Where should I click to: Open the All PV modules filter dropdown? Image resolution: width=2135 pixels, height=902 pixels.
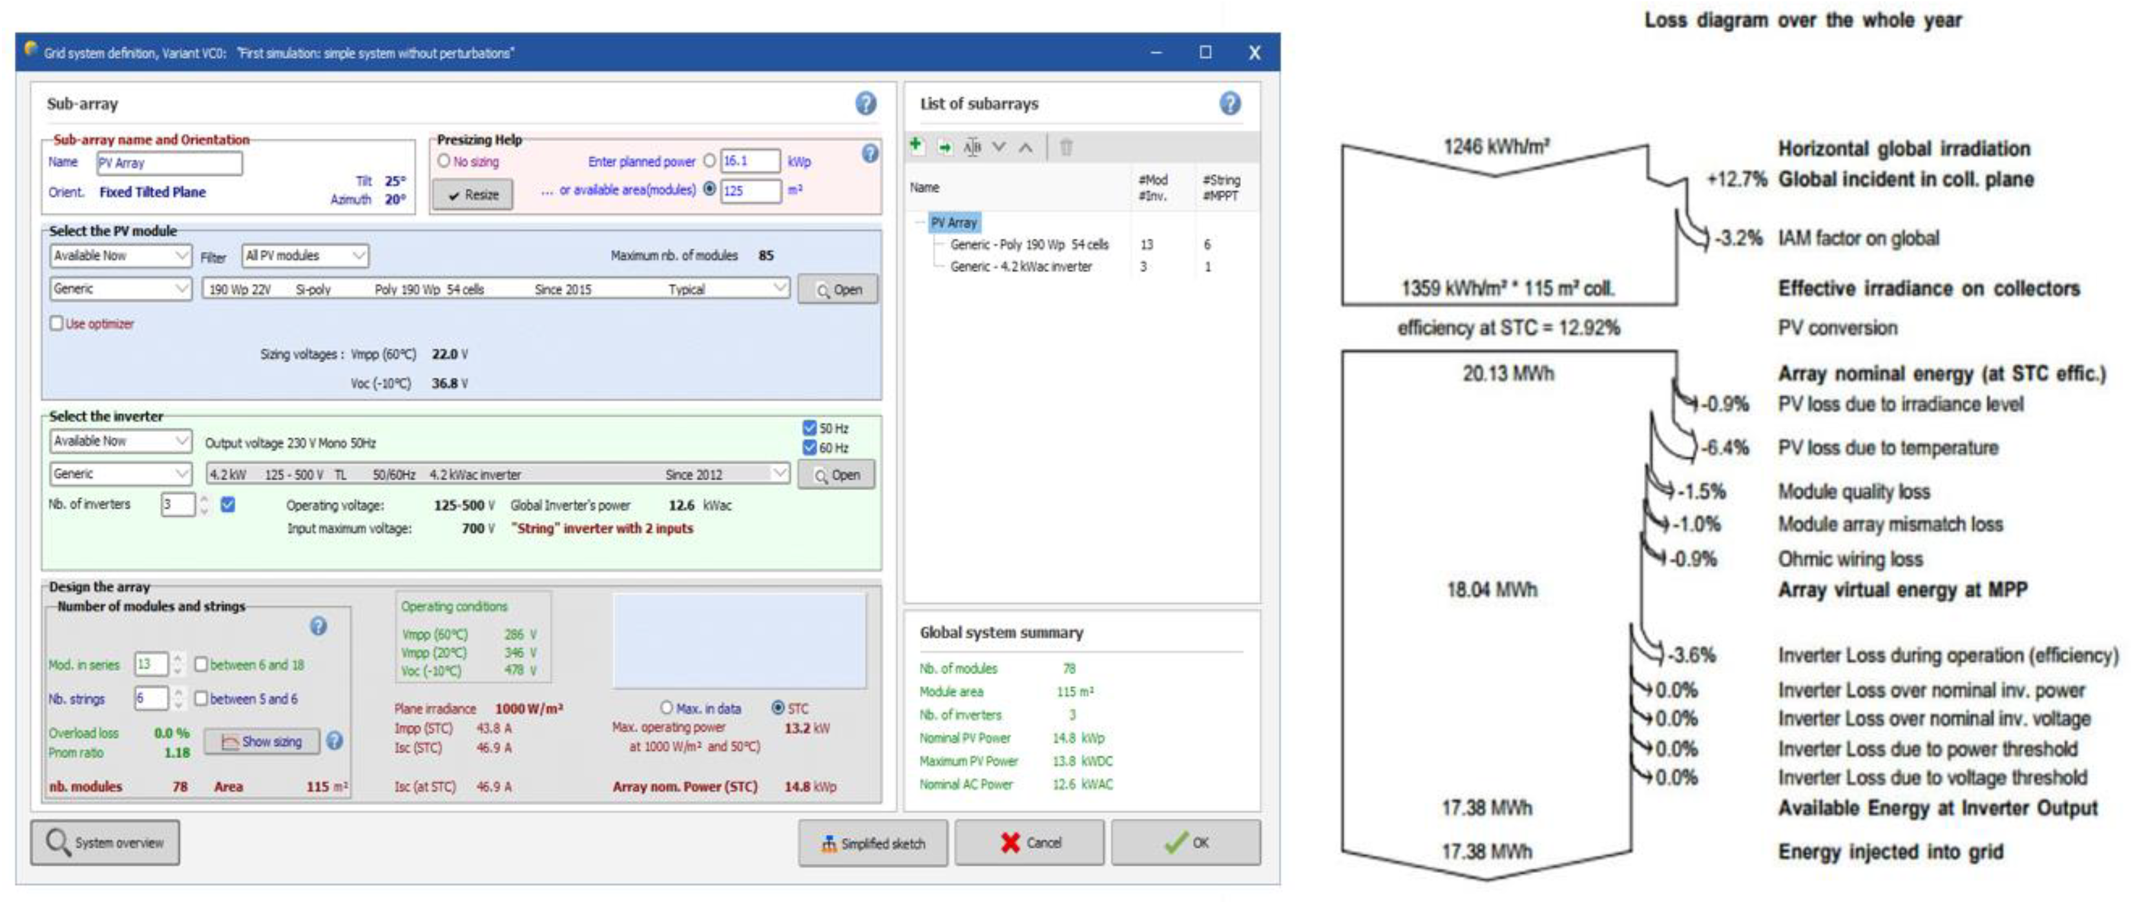[305, 255]
